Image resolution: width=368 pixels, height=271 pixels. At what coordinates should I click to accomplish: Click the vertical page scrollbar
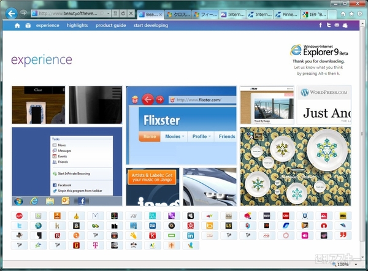point(362,134)
